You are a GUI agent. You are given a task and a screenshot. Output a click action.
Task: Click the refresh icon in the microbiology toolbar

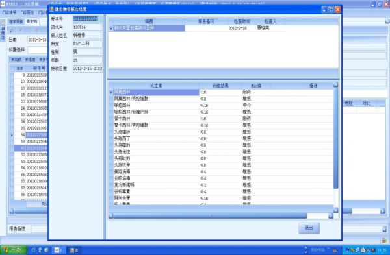11,30
